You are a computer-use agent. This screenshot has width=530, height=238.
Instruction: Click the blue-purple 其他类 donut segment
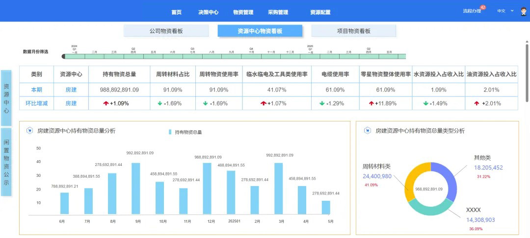coord(450,179)
